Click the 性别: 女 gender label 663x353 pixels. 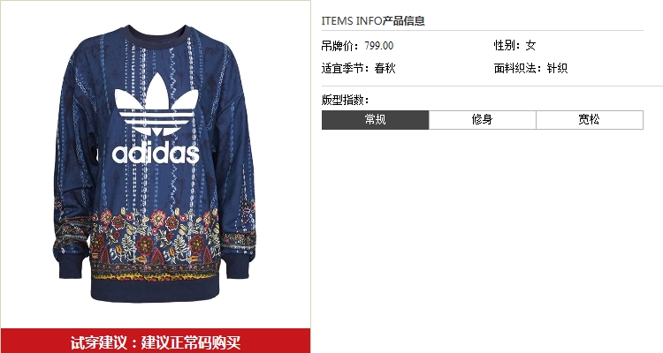point(515,46)
